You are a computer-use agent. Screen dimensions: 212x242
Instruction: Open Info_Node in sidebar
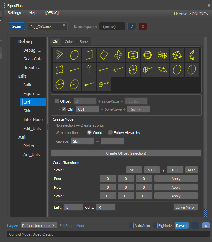click(x=33, y=119)
